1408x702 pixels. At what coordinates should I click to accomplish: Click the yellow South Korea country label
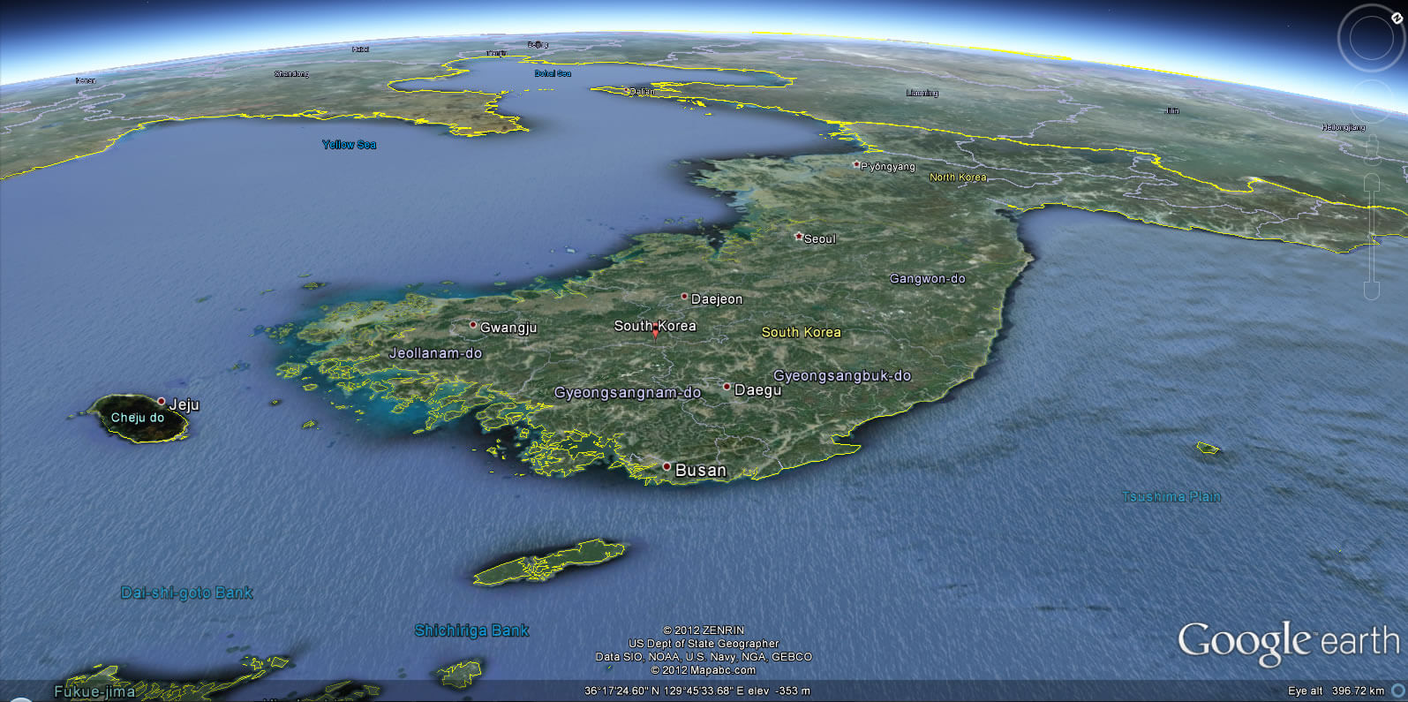pyautogui.click(x=801, y=332)
